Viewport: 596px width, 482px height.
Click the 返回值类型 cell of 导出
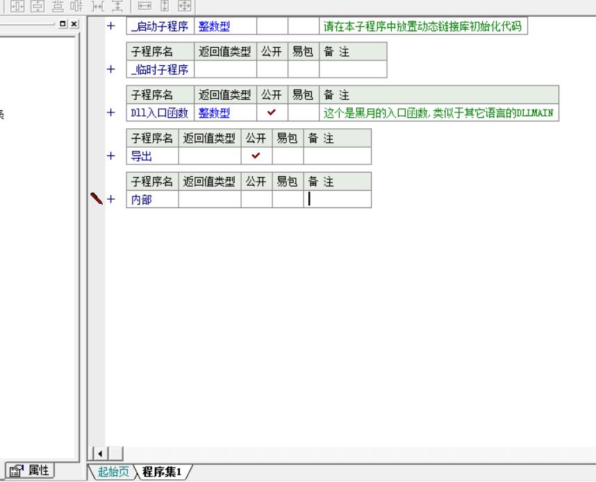[210, 156]
